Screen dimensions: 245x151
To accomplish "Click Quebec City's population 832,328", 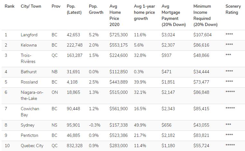I will click(x=75, y=146).
